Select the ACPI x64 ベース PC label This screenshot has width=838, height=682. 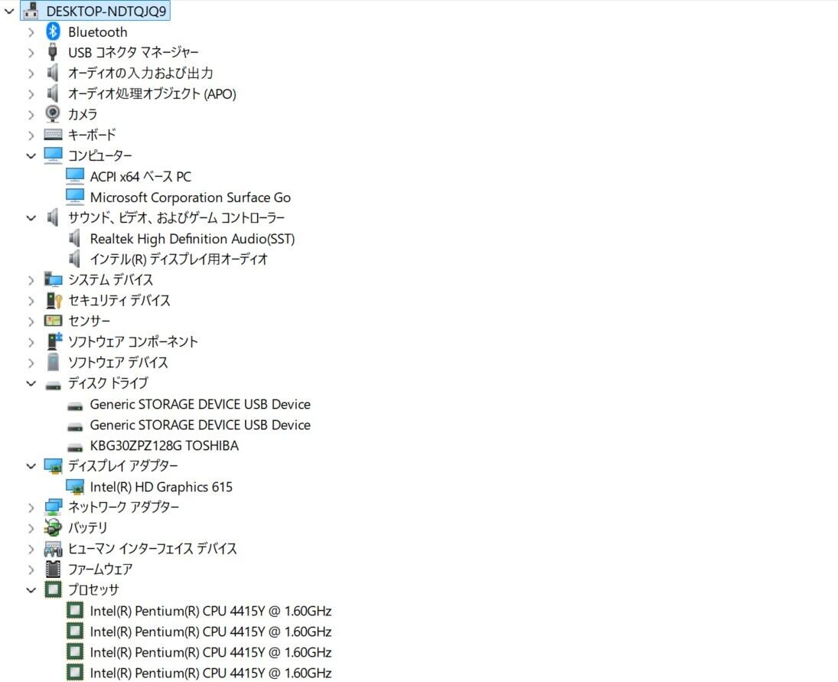141,176
